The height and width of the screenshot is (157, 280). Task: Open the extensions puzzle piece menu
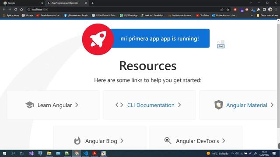[x=259, y=10]
